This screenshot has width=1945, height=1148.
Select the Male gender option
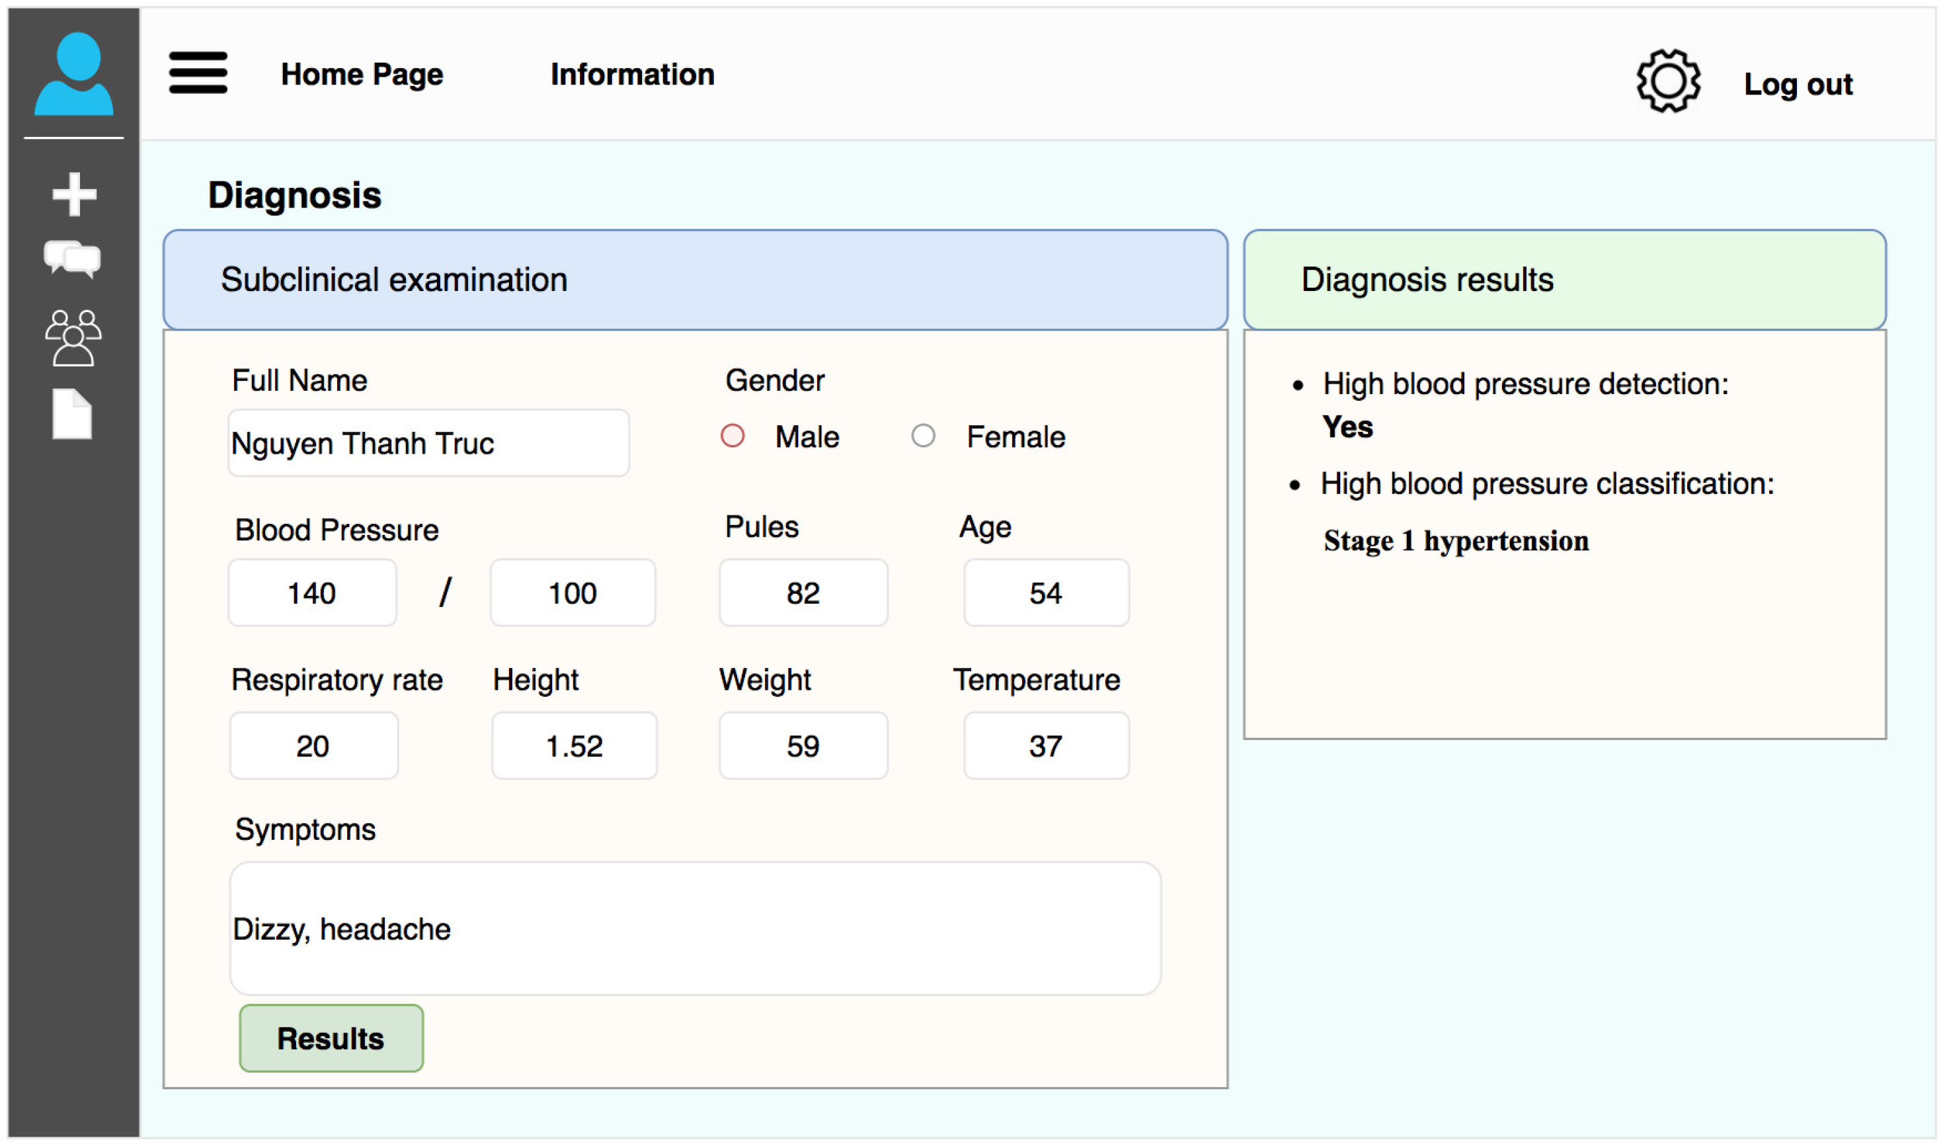[733, 437]
